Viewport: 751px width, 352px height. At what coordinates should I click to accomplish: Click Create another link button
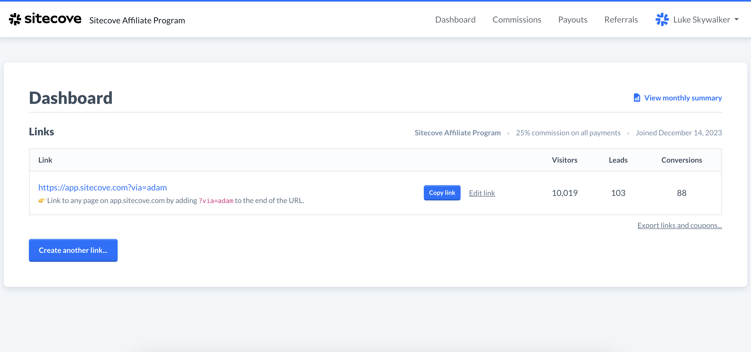[73, 250]
